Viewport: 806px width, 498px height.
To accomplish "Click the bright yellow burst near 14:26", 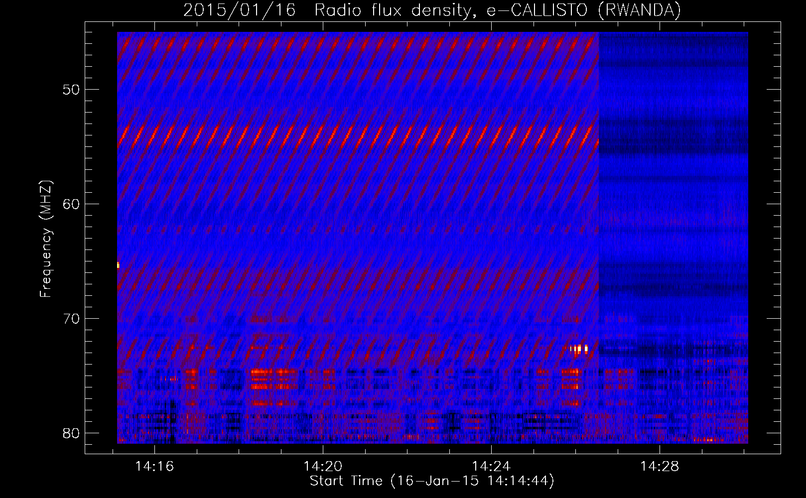I will click(579, 349).
